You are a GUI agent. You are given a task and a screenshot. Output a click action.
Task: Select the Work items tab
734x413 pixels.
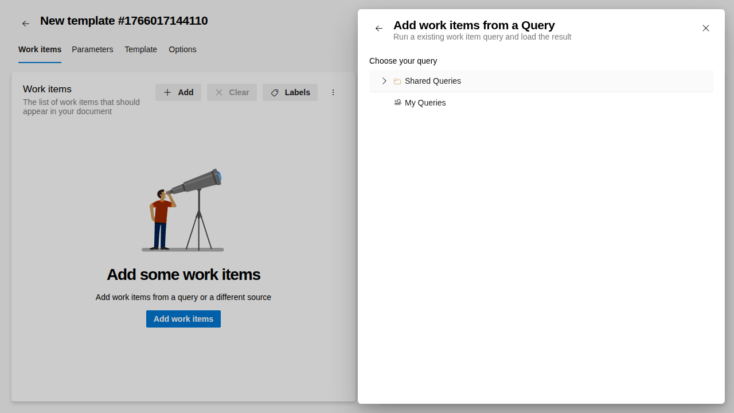[40, 49]
